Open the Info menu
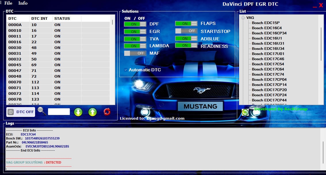 point(23,3)
